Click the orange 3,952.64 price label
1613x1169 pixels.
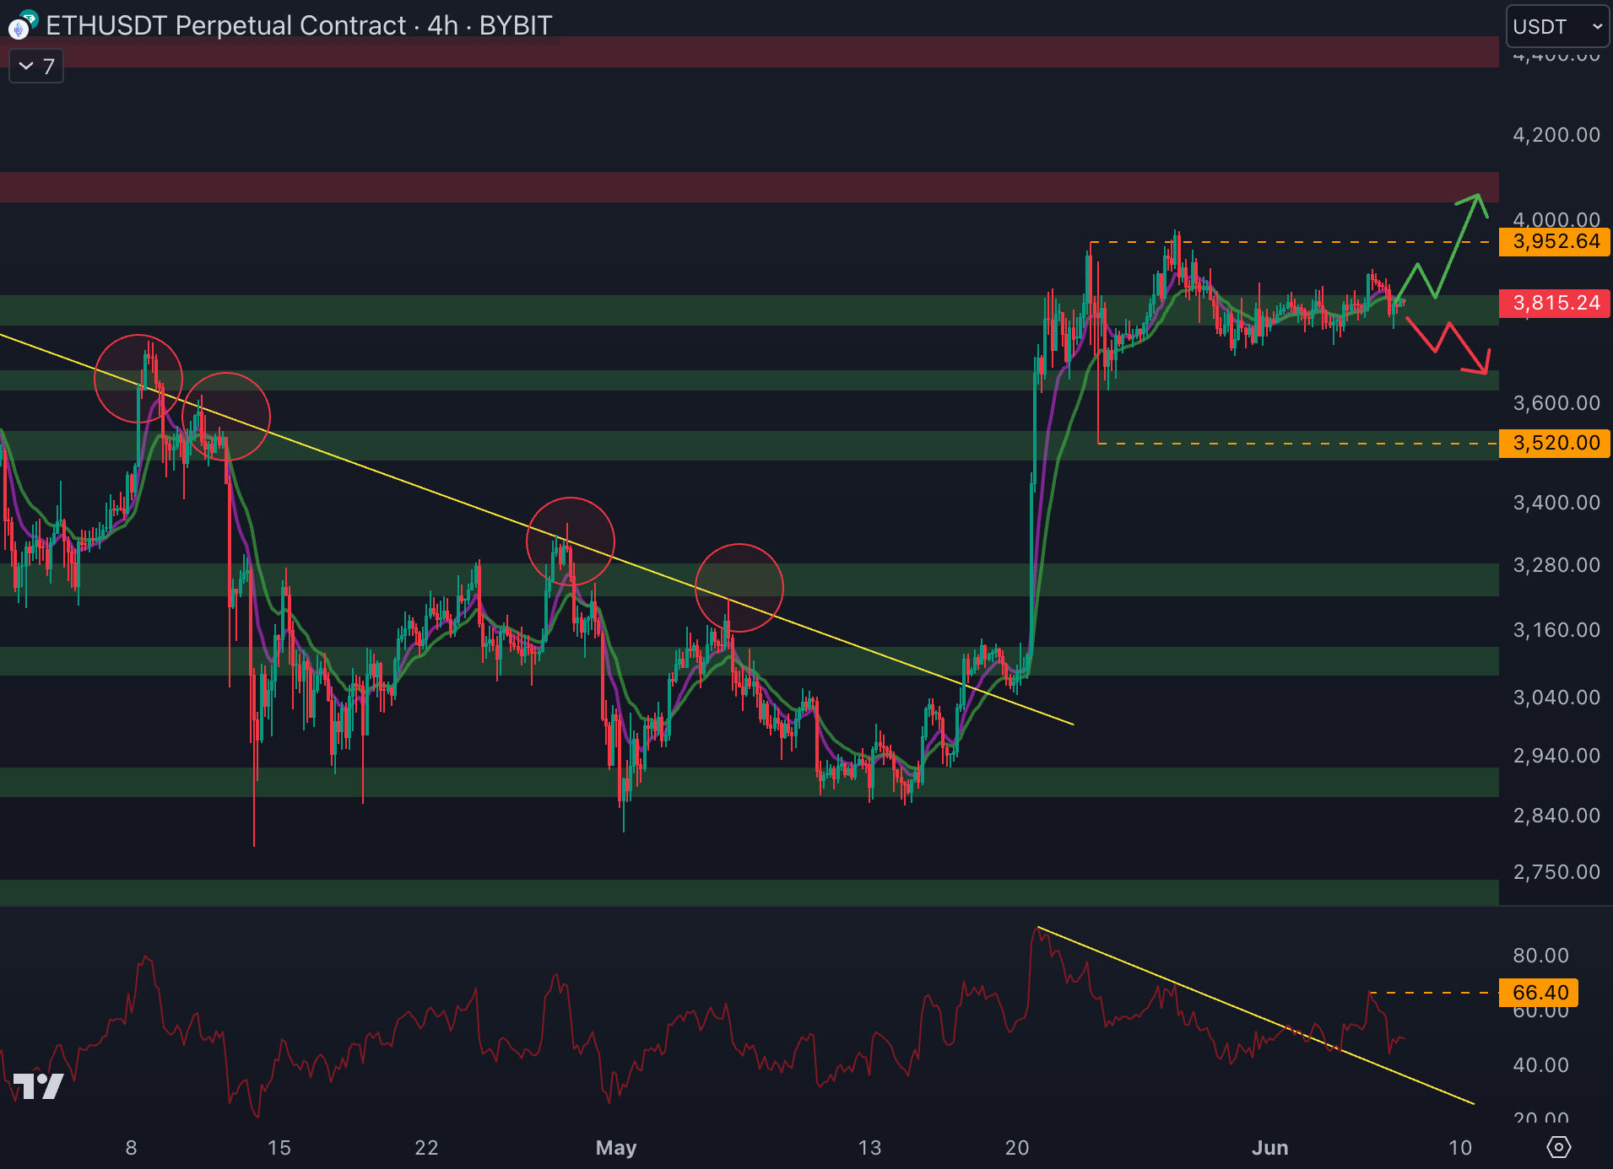coord(1555,242)
